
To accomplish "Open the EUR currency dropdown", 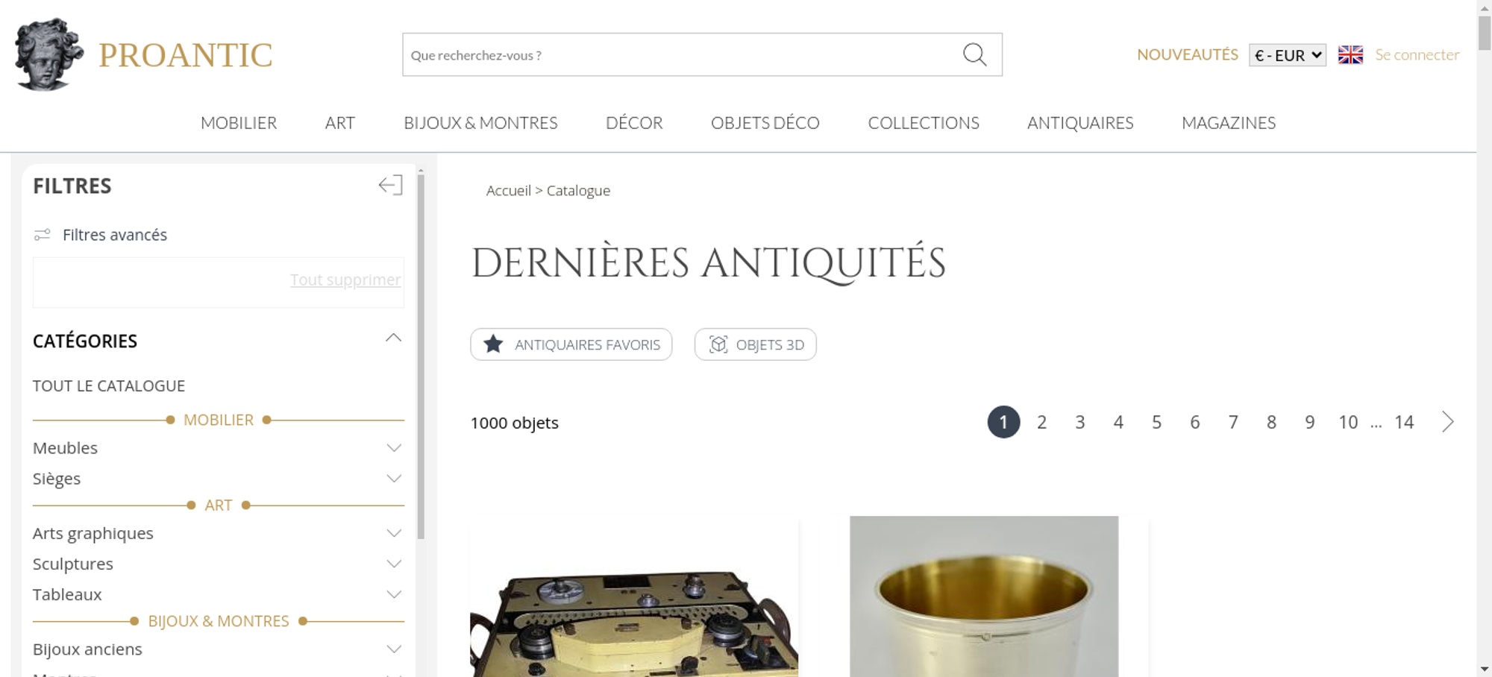I will (1288, 55).
